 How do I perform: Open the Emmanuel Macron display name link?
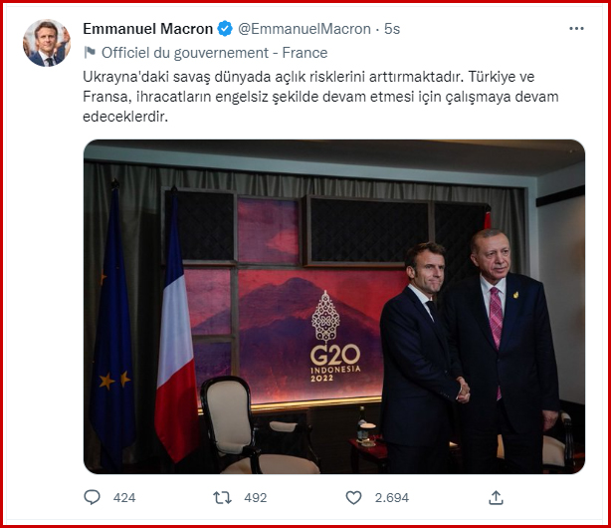(147, 30)
